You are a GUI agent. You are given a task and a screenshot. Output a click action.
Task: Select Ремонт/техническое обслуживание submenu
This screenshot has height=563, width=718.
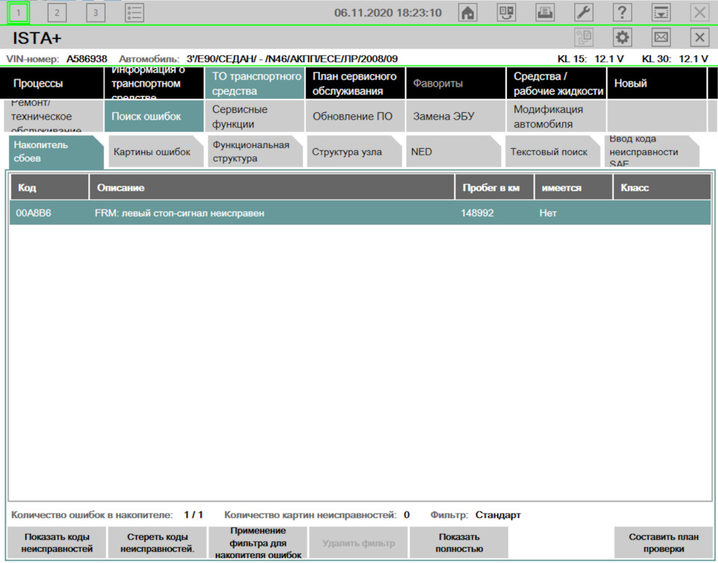(54, 116)
